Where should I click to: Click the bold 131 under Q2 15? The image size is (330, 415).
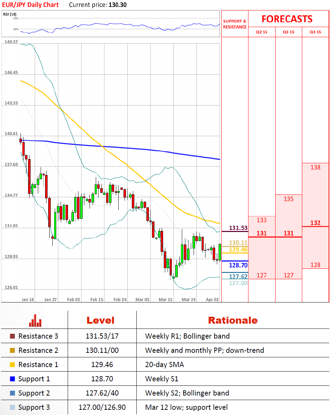tap(262, 233)
